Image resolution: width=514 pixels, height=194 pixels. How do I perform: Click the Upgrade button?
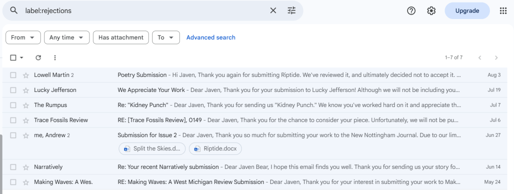coord(467,11)
